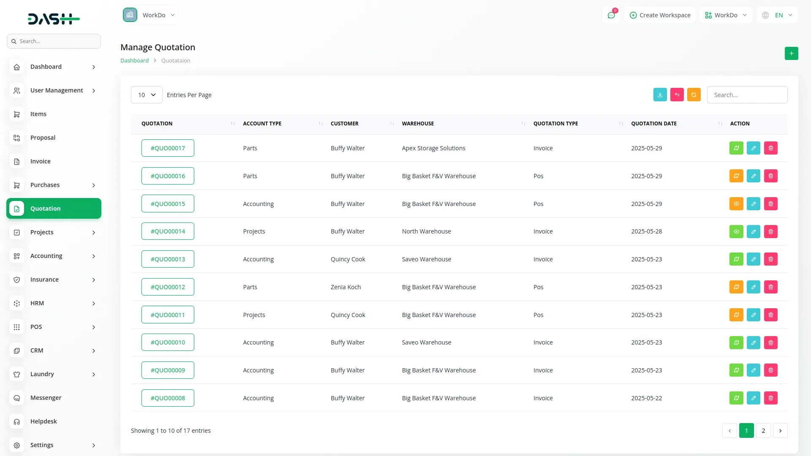Viewport: 811px width, 456px height.
Task: Click the orange eye icon for #QUO00015
Action: [736, 204]
